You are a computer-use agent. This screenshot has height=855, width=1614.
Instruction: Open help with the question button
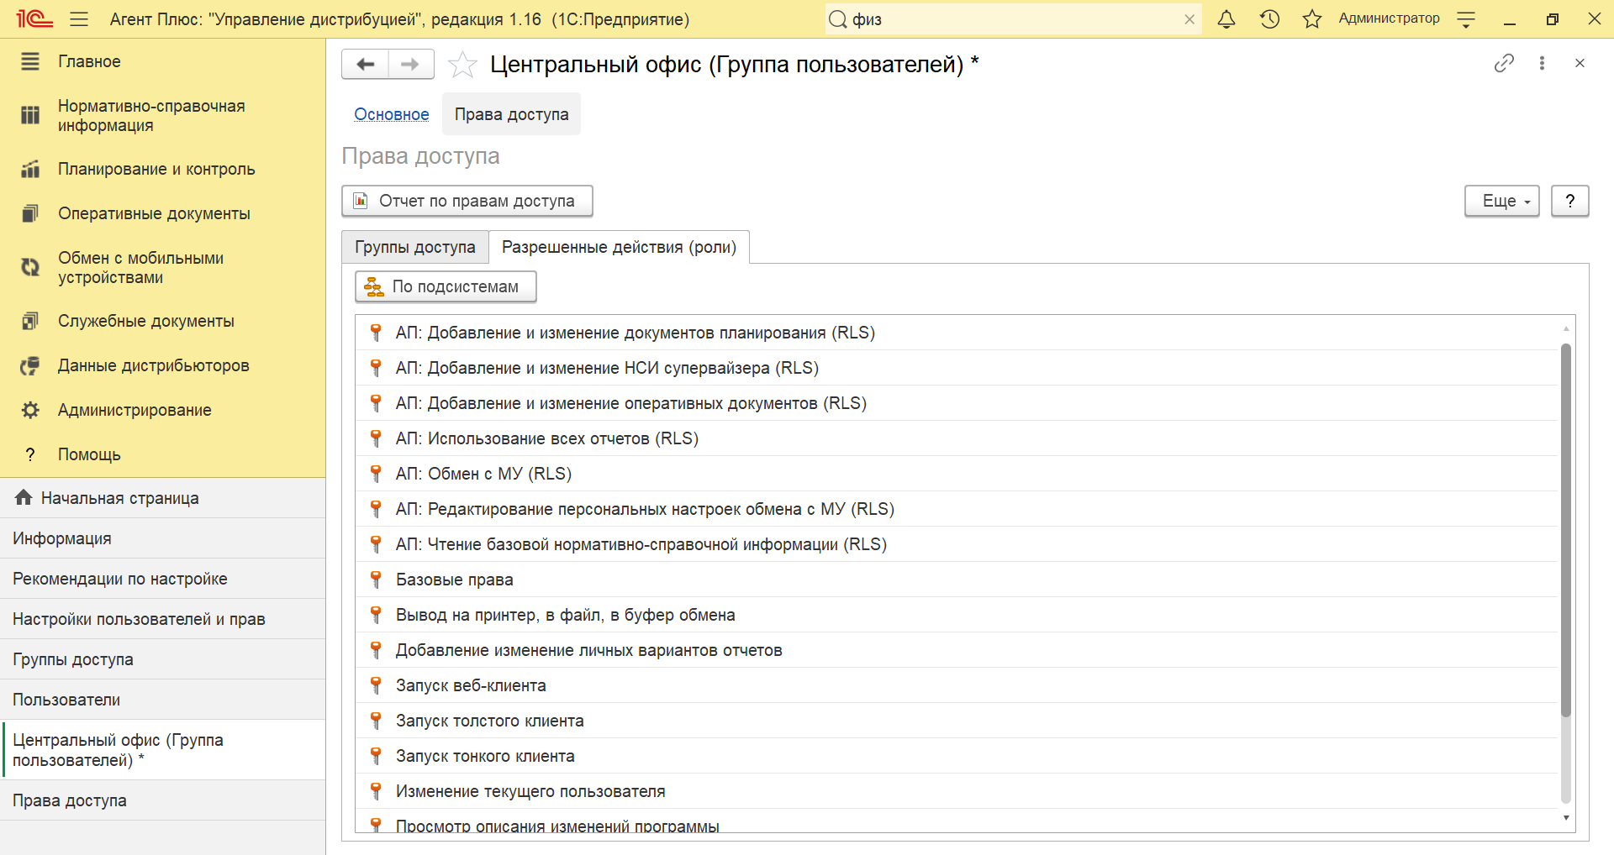point(1569,201)
